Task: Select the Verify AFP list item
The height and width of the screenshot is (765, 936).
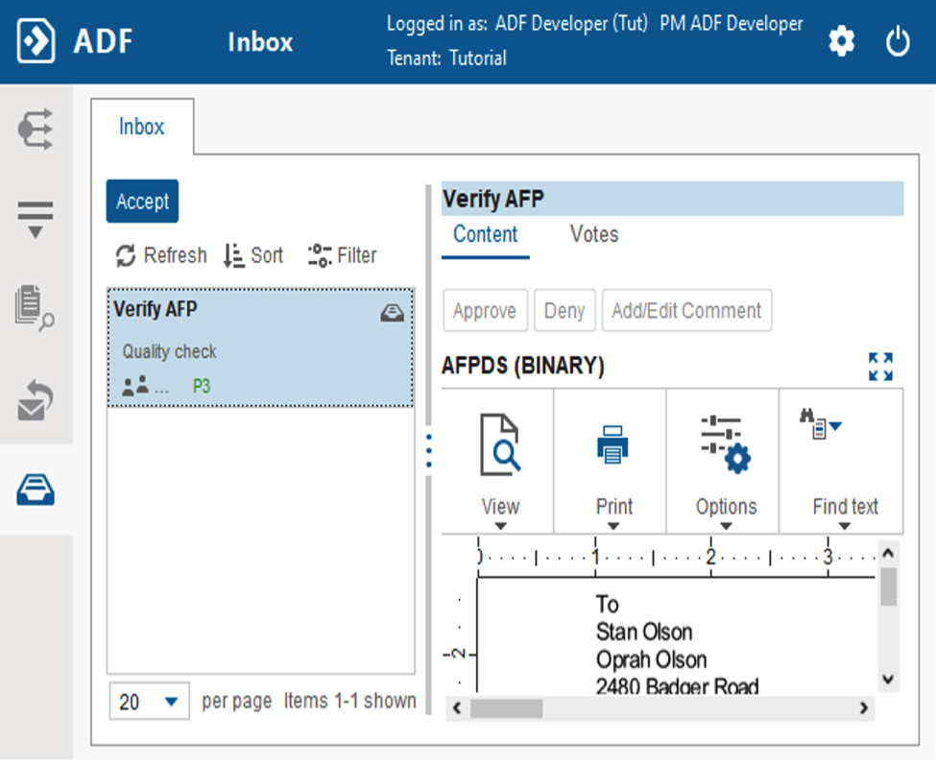Action: pyautogui.click(x=260, y=347)
